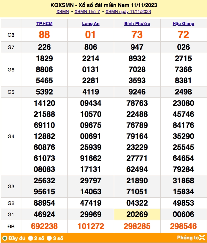Click G6 number 3593

pos(137,80)
